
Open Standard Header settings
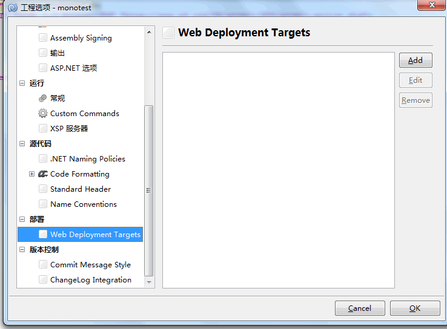81,189
